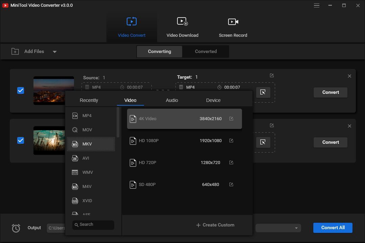
Task: Edit the HD 1080P preset settings
Action: 231,140
